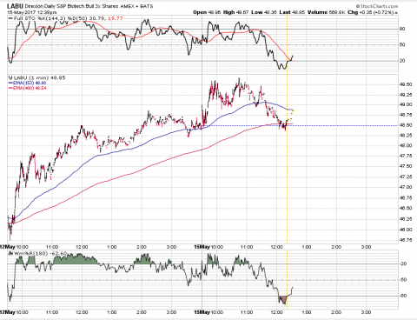Click the Last 48.85 value in the header
The height and width of the screenshot is (320, 417).
[292, 12]
